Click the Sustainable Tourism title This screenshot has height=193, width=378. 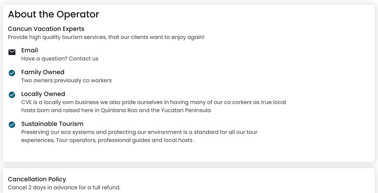pyautogui.click(x=52, y=124)
